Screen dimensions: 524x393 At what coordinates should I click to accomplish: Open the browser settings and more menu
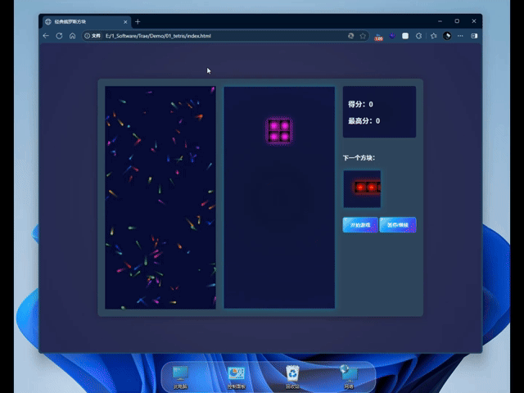click(x=460, y=36)
